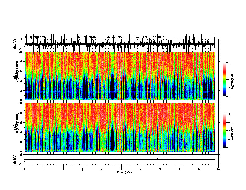246x190 pixels.
Task: Click the "4" kHz tick on ch.2 frequency axis
Action: [21, 132]
